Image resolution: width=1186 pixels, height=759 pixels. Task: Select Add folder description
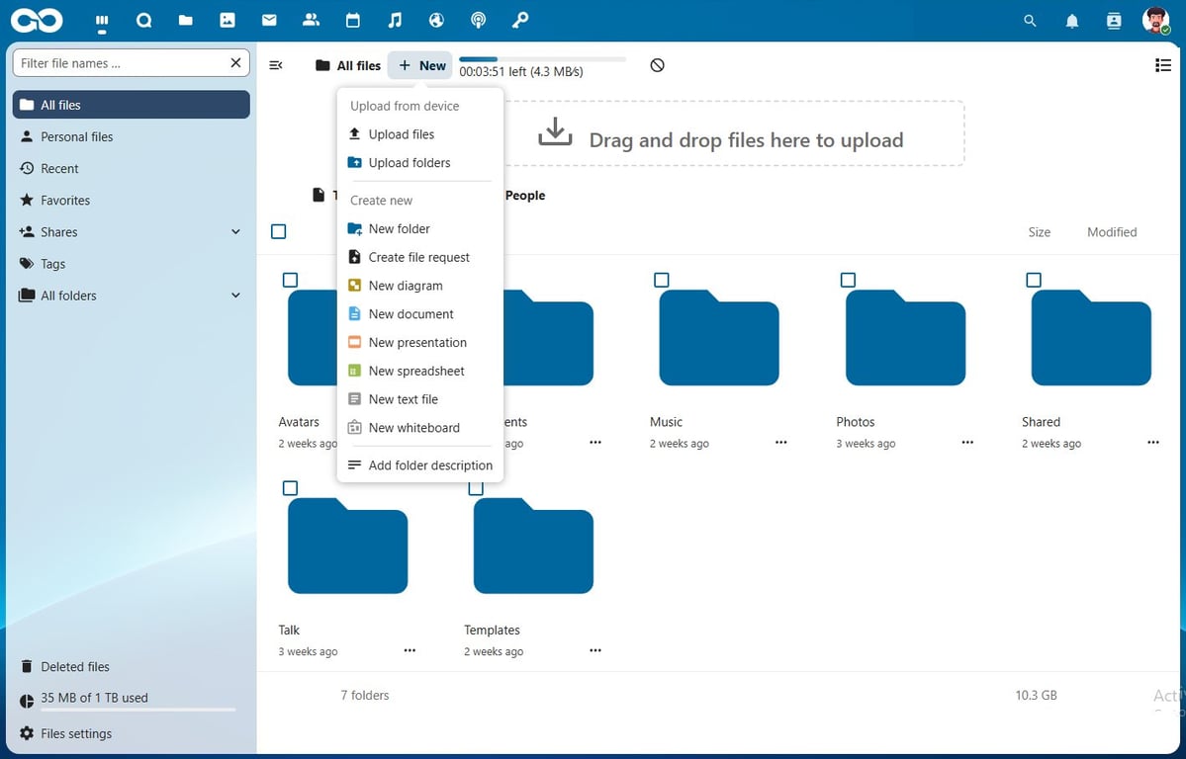click(419, 465)
